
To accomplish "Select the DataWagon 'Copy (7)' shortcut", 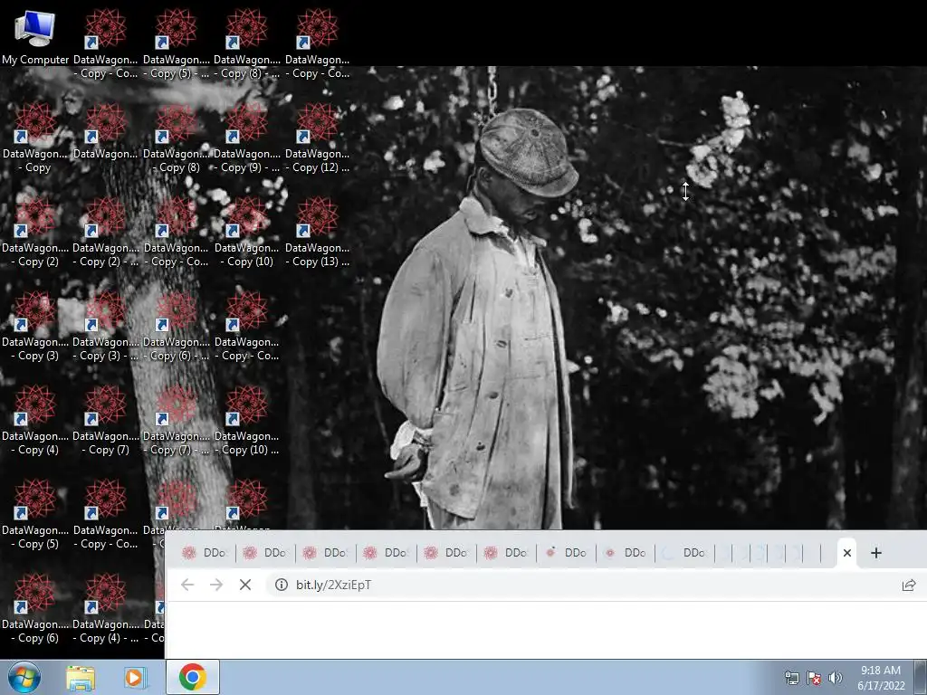I will (105, 421).
